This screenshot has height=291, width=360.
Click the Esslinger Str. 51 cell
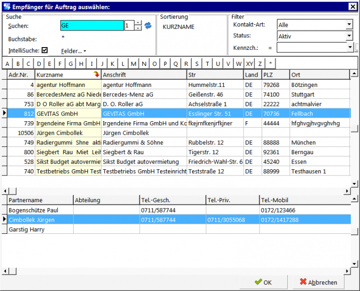(215, 113)
